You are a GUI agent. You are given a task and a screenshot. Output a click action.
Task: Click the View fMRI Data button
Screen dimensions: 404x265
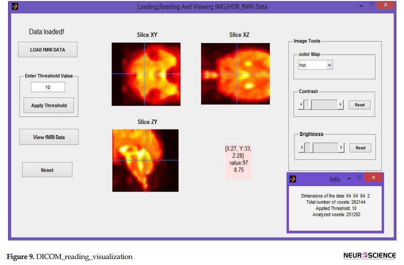tap(48, 137)
